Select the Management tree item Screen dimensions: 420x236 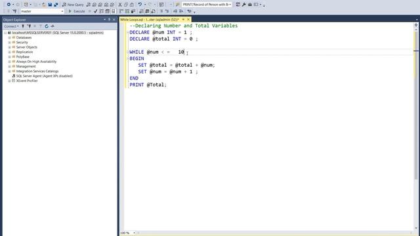pos(26,66)
